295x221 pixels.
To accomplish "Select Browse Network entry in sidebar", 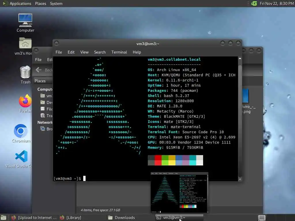I will pyautogui.click(x=46, y=129).
